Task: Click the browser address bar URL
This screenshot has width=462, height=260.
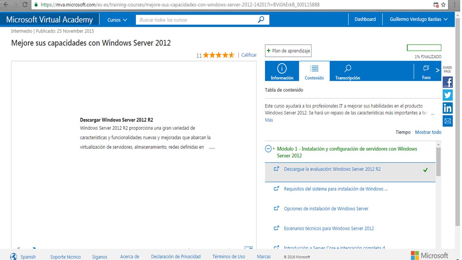Action: pos(180,5)
